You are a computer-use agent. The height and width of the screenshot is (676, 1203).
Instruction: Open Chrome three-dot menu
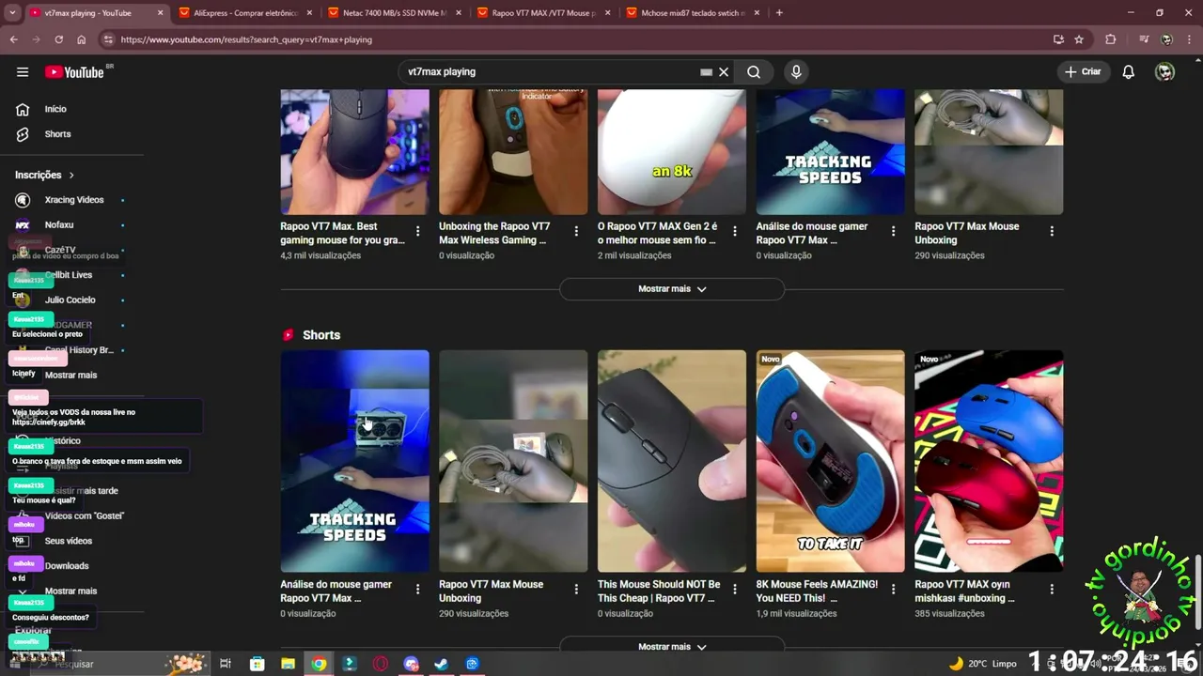pos(1189,39)
